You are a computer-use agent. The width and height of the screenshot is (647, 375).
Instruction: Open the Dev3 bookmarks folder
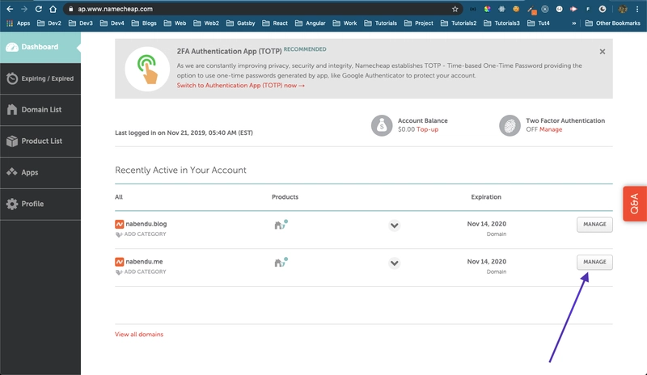tap(80, 23)
